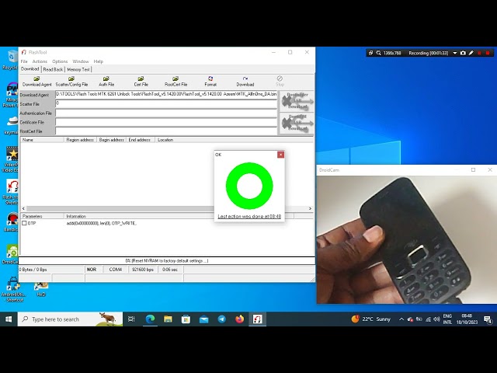
Task: Close the green OK result popup
Action: (x=280, y=155)
